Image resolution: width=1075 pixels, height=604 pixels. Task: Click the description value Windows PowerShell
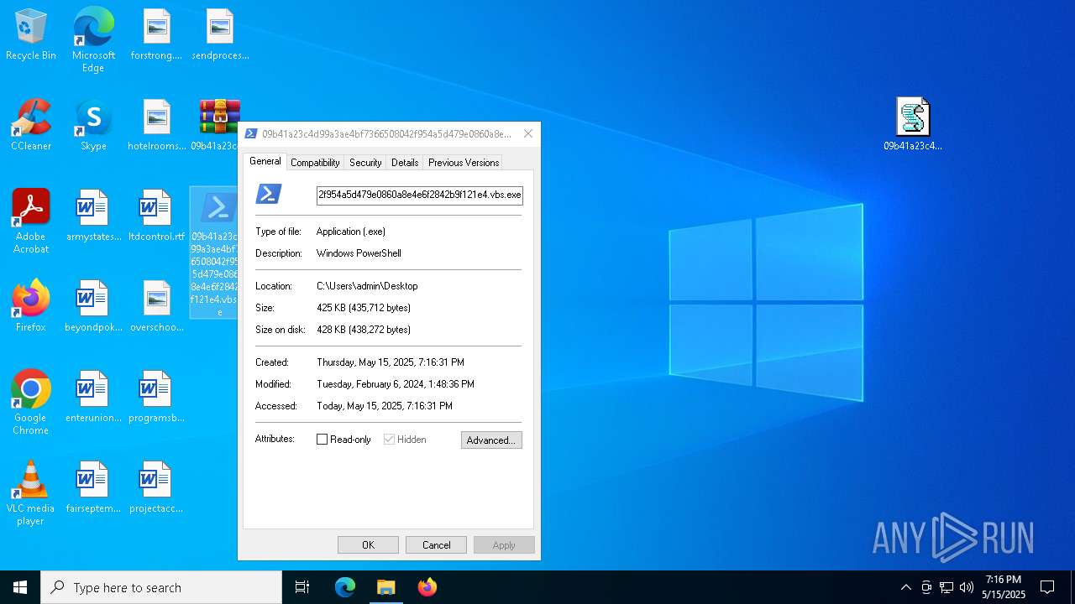(x=359, y=253)
